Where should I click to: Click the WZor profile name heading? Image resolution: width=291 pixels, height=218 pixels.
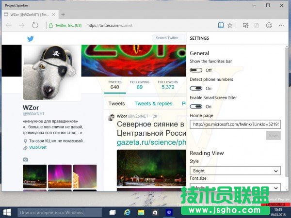[x=31, y=108]
